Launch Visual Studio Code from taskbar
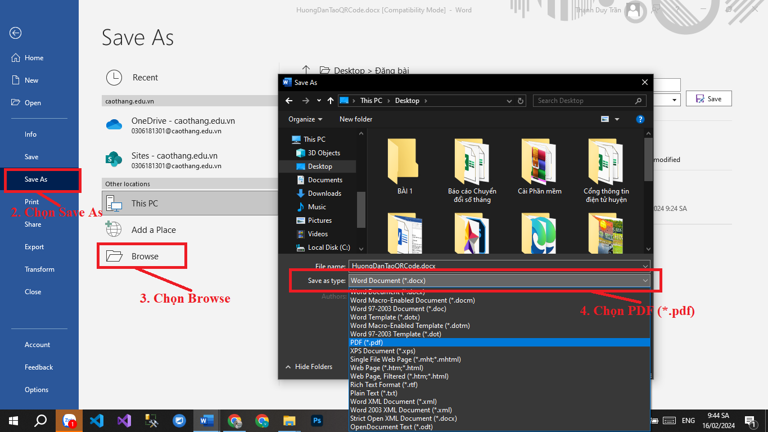Viewport: 768px width, 432px height. pos(96,421)
